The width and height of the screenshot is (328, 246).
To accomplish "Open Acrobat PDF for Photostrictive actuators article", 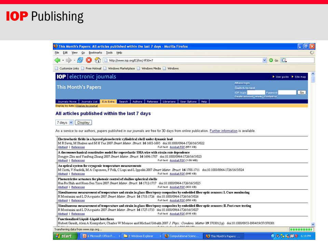I will tap(177, 187).
